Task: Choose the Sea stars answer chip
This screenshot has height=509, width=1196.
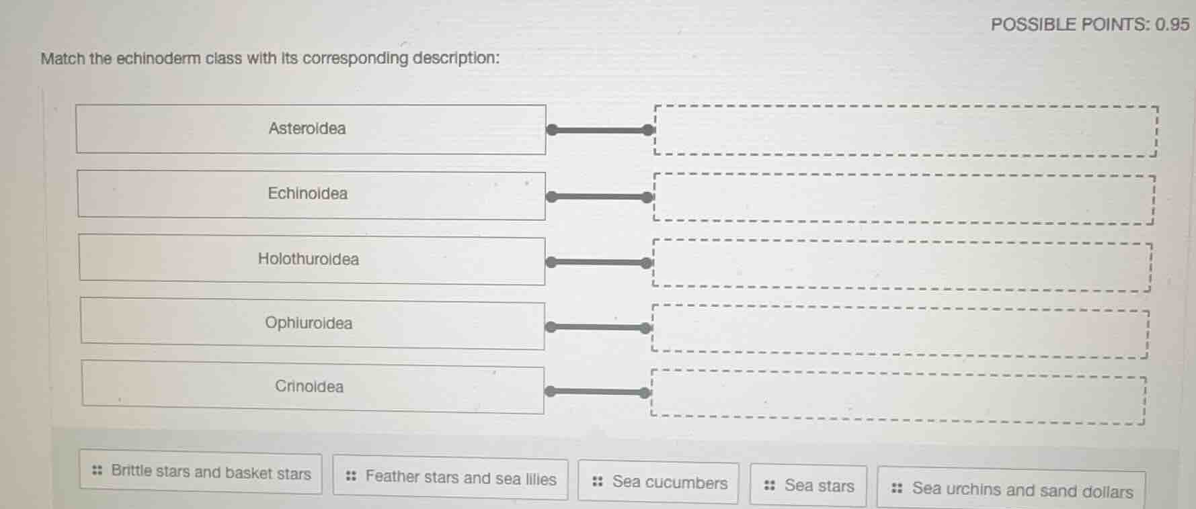Action: [808, 485]
